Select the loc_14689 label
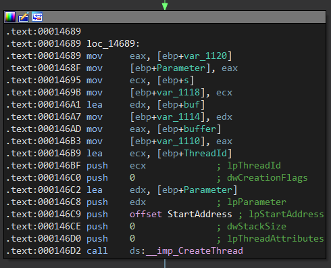 (113, 43)
